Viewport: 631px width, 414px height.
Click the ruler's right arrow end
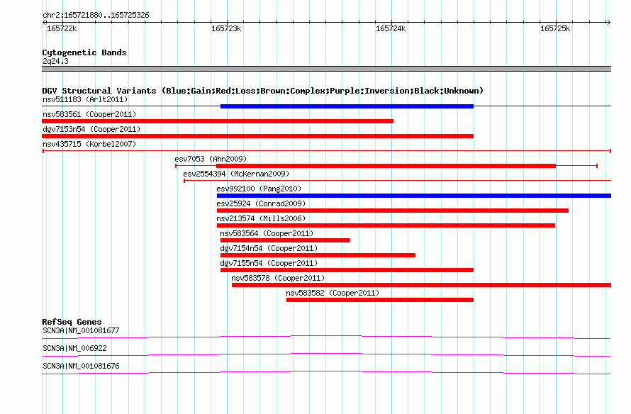pyautogui.click(x=608, y=23)
